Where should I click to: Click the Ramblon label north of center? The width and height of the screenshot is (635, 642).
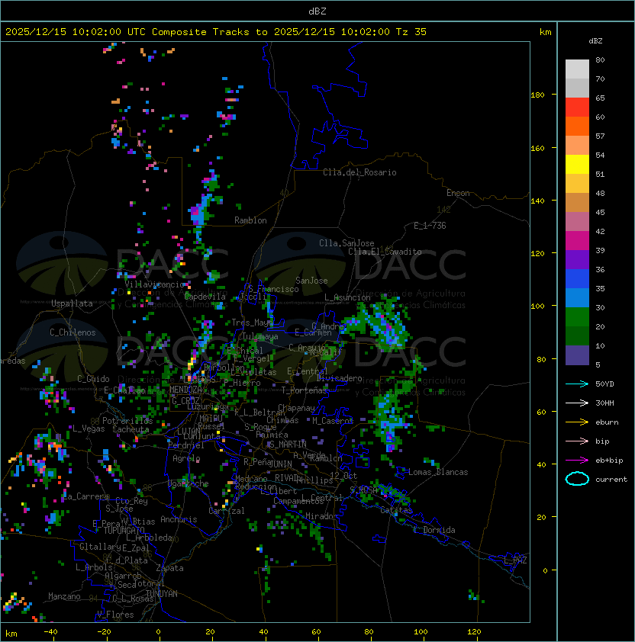point(250,220)
